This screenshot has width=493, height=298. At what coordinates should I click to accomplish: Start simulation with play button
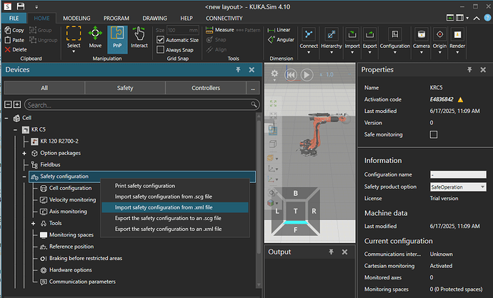(x=307, y=75)
